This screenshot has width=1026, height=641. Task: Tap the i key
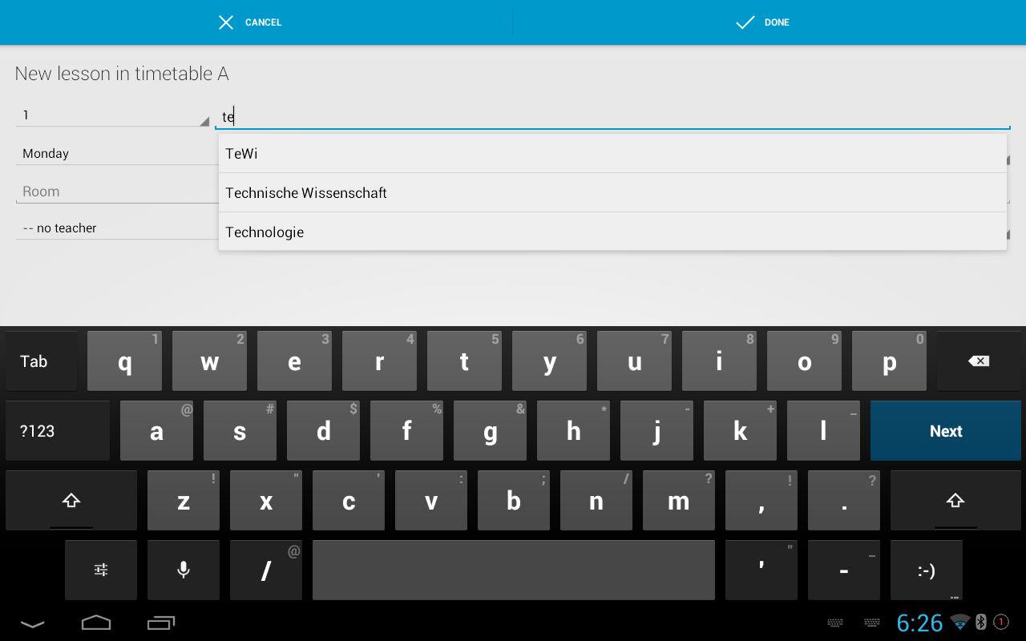(719, 361)
